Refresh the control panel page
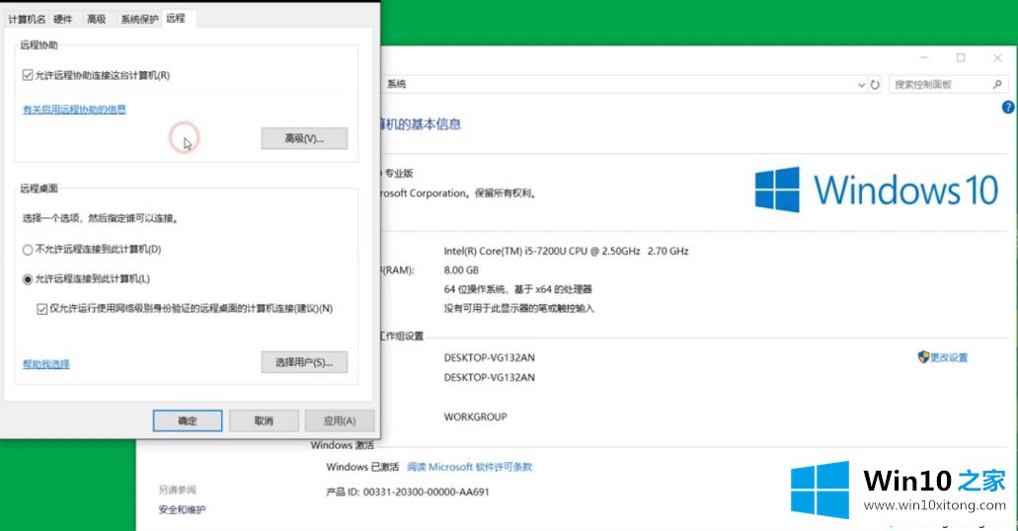Viewport: 1018px width, 531px height. tap(875, 85)
